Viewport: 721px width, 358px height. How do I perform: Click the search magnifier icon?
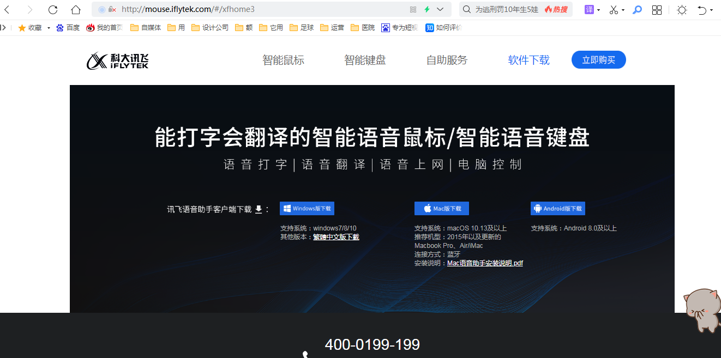(467, 9)
